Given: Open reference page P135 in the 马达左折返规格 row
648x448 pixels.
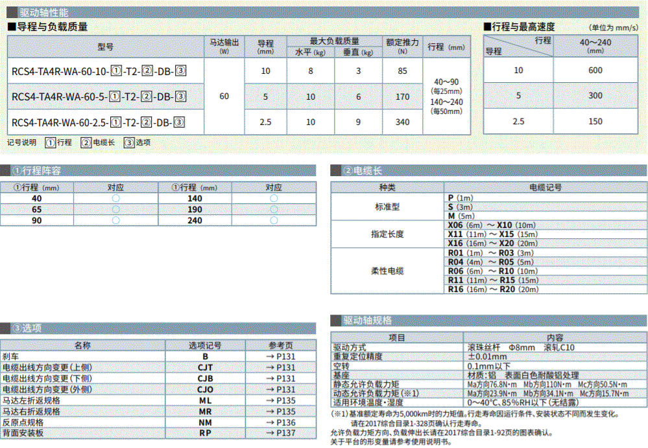Looking at the screenshot, I should 281,401.
